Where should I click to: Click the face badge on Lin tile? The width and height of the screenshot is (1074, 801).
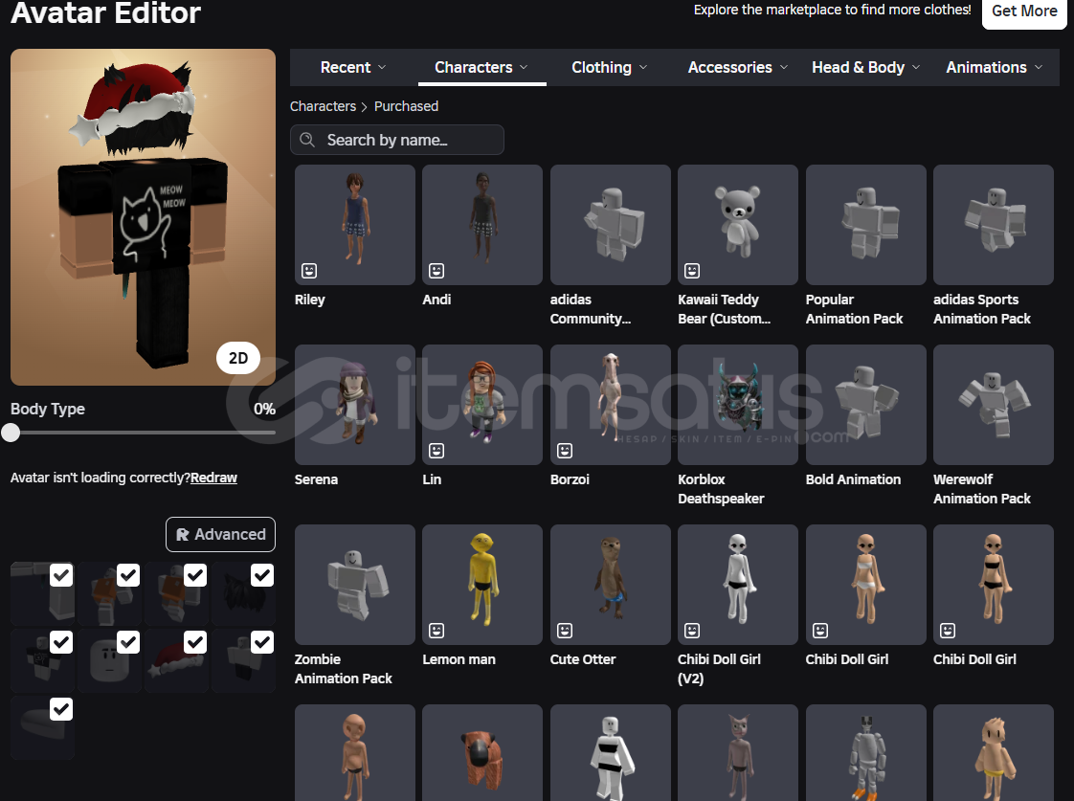tap(436, 451)
